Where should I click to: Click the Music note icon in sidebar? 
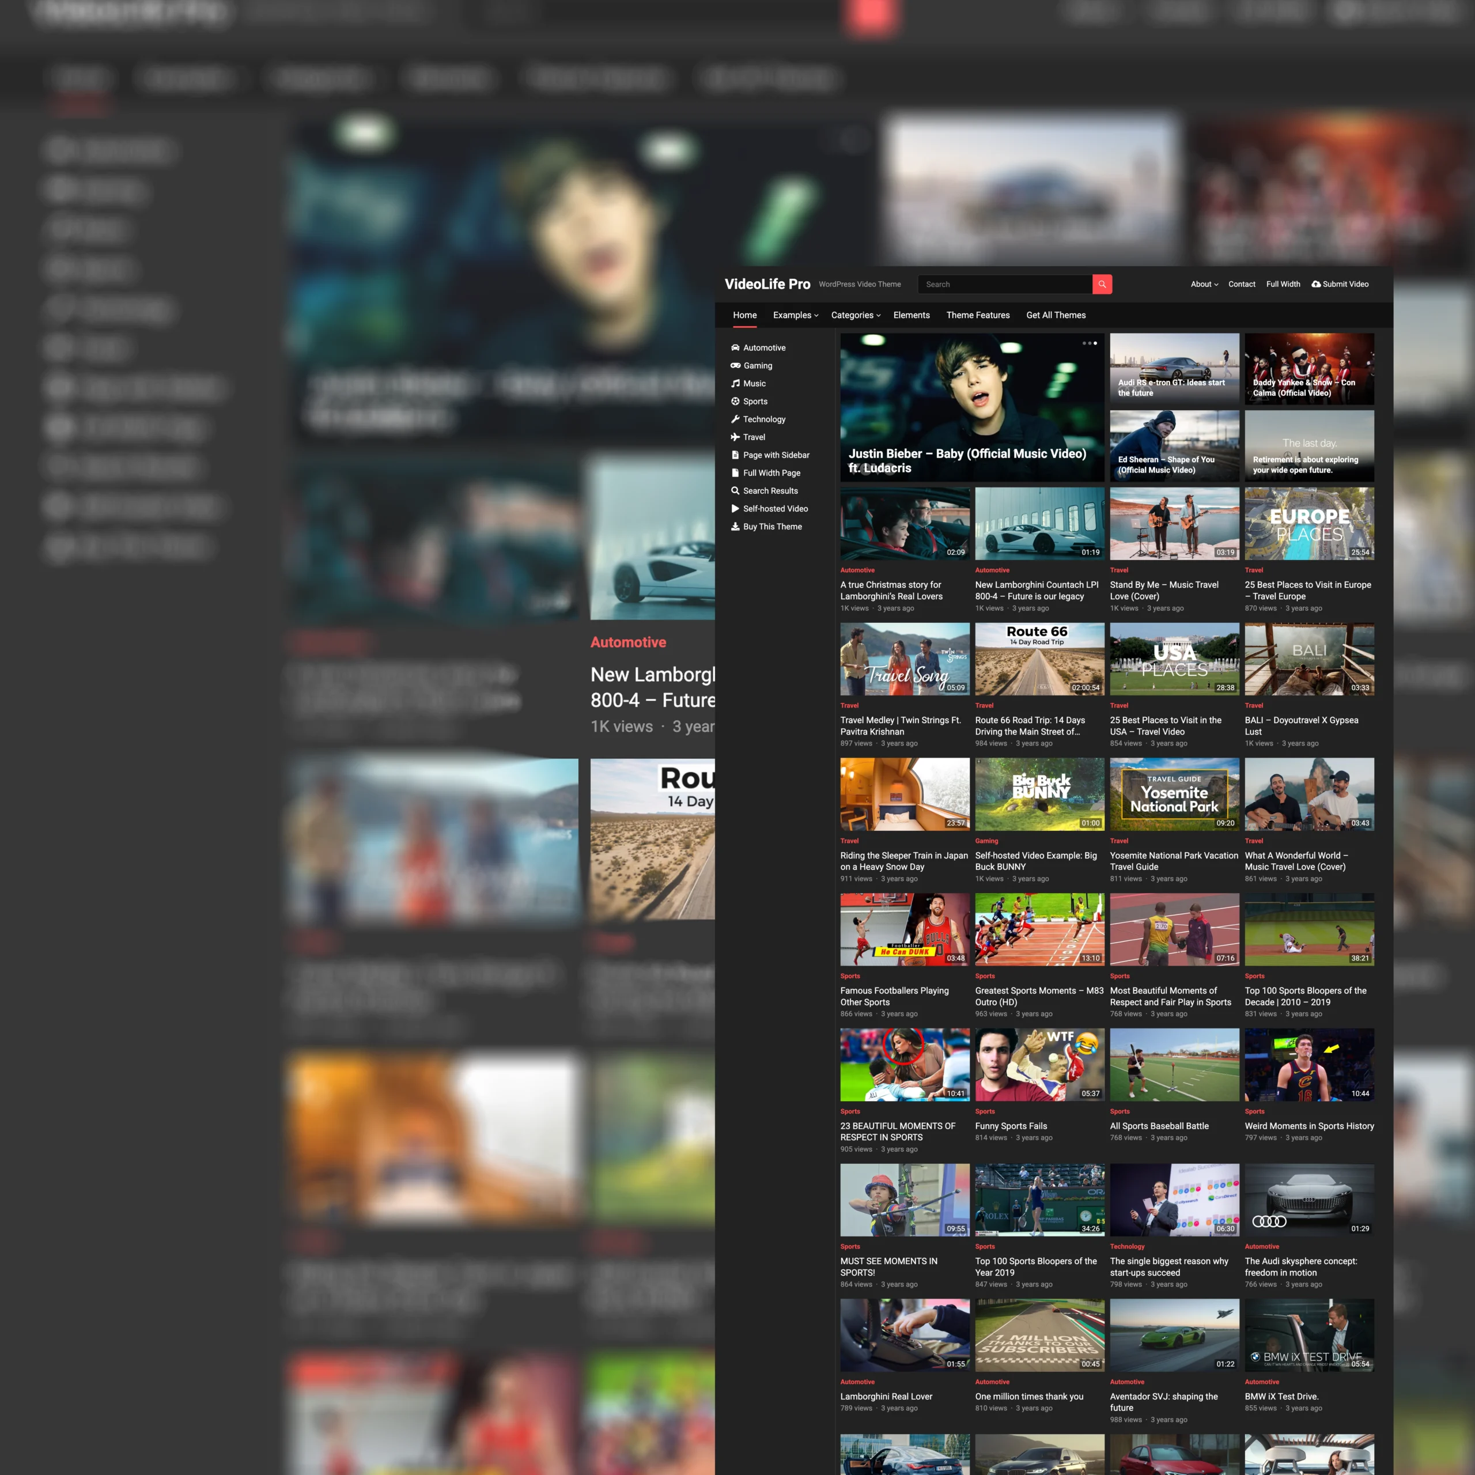coord(735,383)
